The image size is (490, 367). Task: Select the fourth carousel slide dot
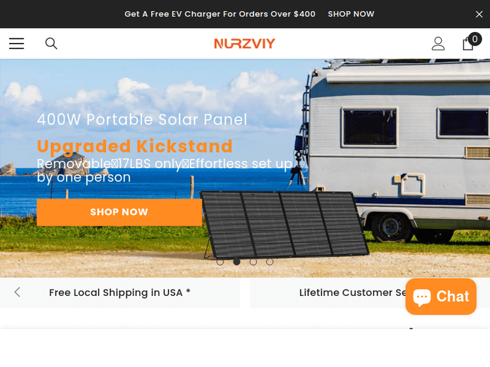[270, 262]
